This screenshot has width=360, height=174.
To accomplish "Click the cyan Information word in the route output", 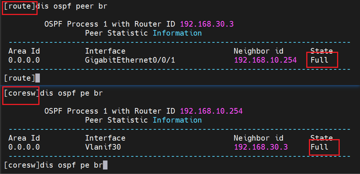I will click(177, 33).
